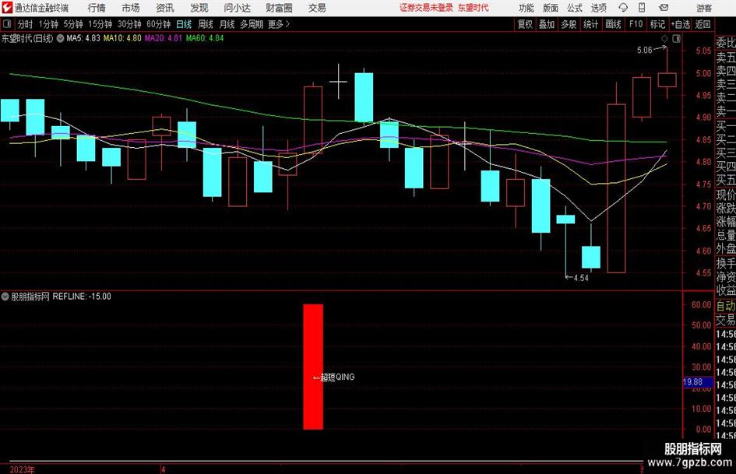Open the 选项 menu
The image size is (736, 474).
[598, 8]
